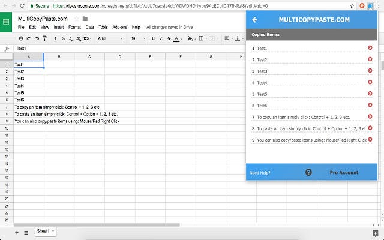This screenshot has height=240, width=384.
Task: Reload the page in browser
Action: 22,6
